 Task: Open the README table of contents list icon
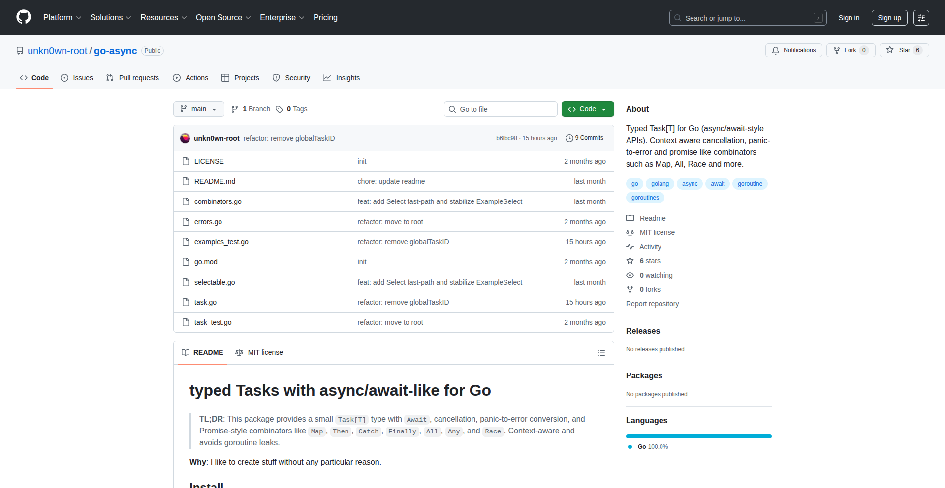pyautogui.click(x=601, y=353)
